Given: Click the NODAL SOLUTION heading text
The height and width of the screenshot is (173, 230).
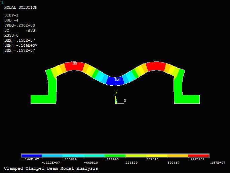Looking at the screenshot, I should click(x=21, y=7).
